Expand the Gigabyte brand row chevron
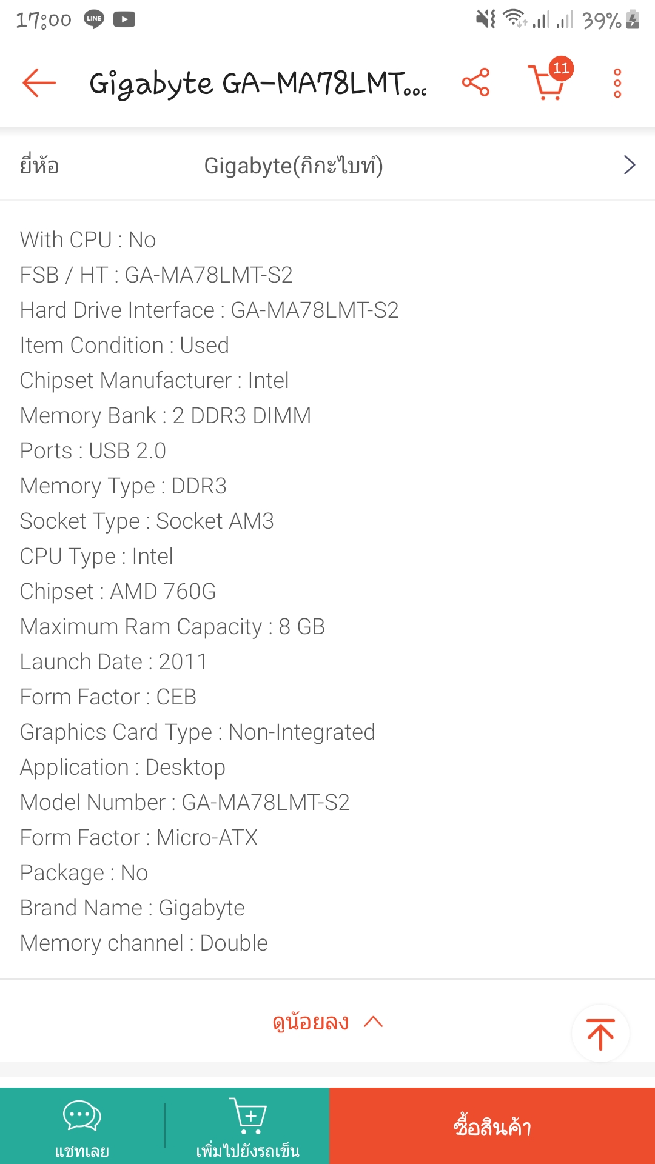Screen dimensions: 655x1164 pos(630,165)
